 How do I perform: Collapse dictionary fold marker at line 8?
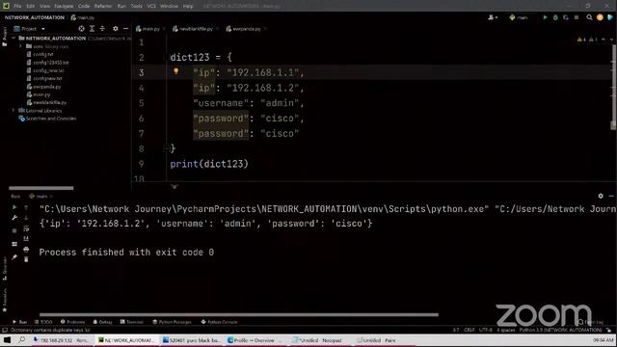[166, 148]
